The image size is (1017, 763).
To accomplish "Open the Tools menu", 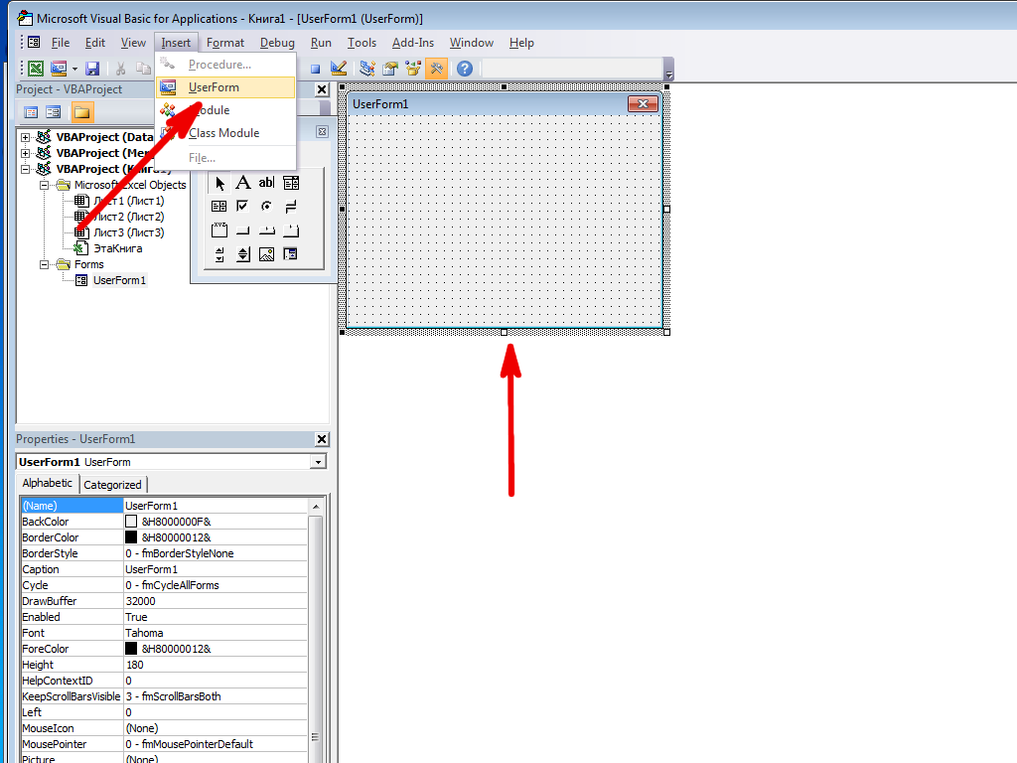I will [x=362, y=43].
